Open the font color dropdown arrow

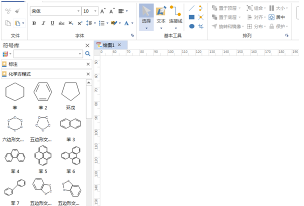coord(132,23)
